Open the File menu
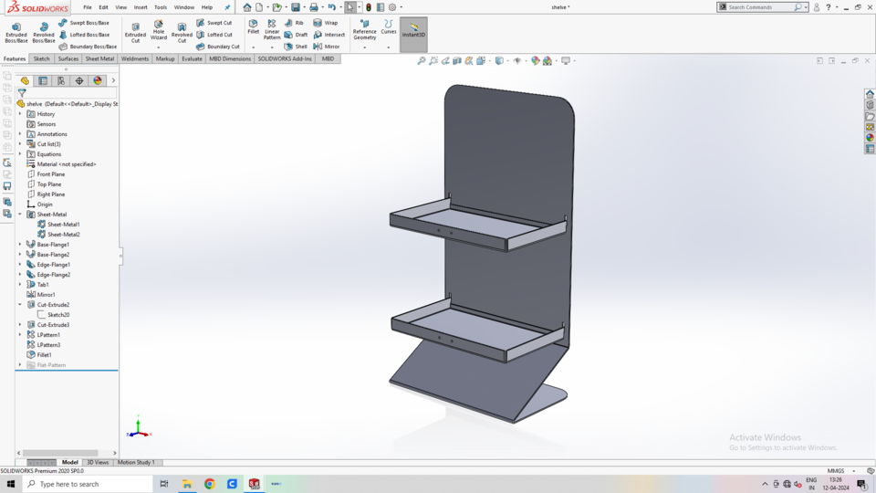Screen dimensions: 876x493 pyautogui.click(x=88, y=7)
